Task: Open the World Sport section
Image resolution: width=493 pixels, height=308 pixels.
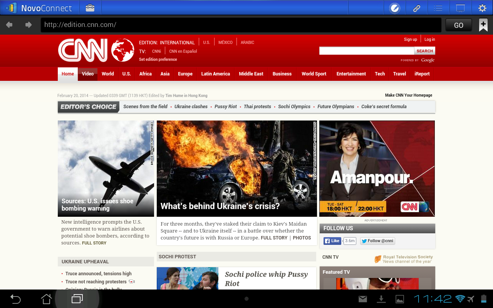Action: [314, 74]
